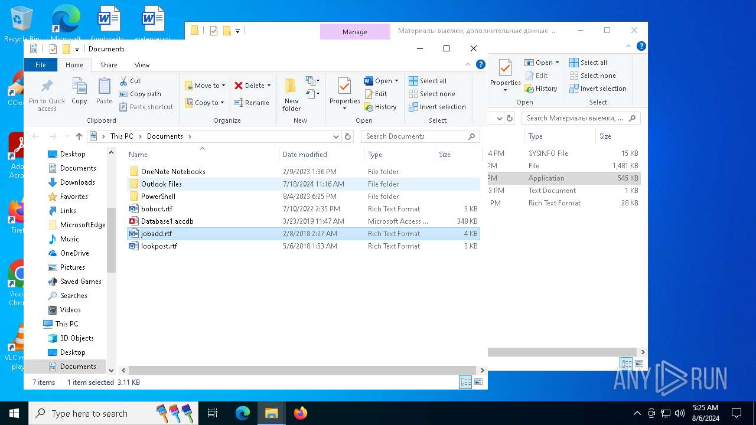
Task: Open OneDrive in the navigation pane
Action: tap(74, 253)
